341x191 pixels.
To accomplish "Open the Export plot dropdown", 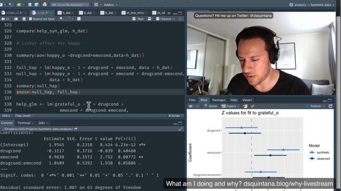I will coord(230,106).
